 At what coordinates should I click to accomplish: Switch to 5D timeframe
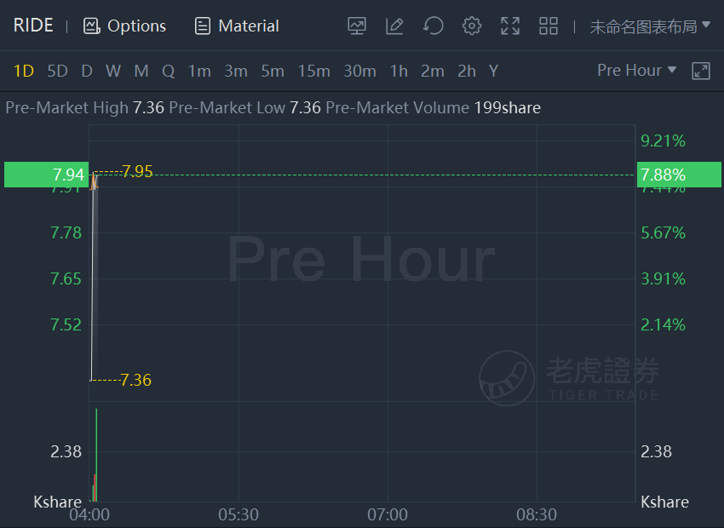click(57, 71)
